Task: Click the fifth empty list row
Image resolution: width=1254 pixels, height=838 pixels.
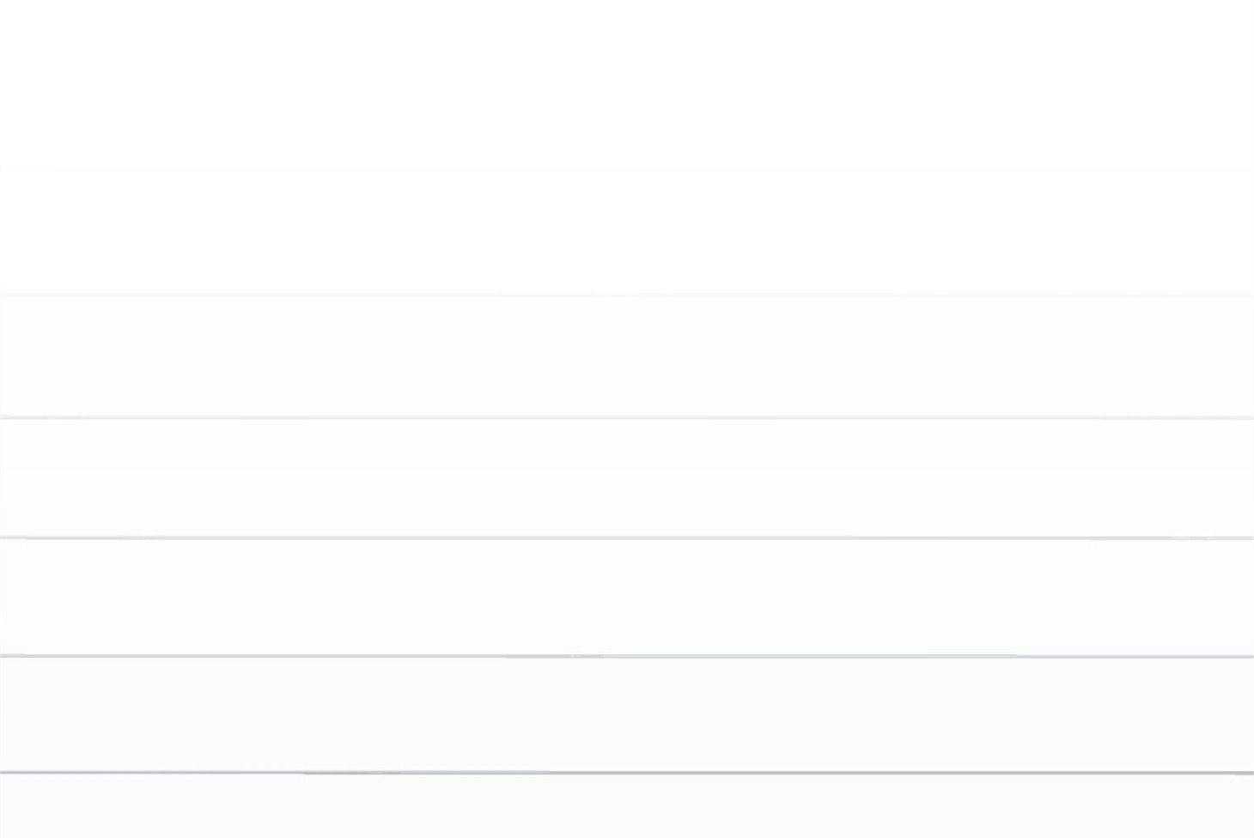Action: pos(627,597)
